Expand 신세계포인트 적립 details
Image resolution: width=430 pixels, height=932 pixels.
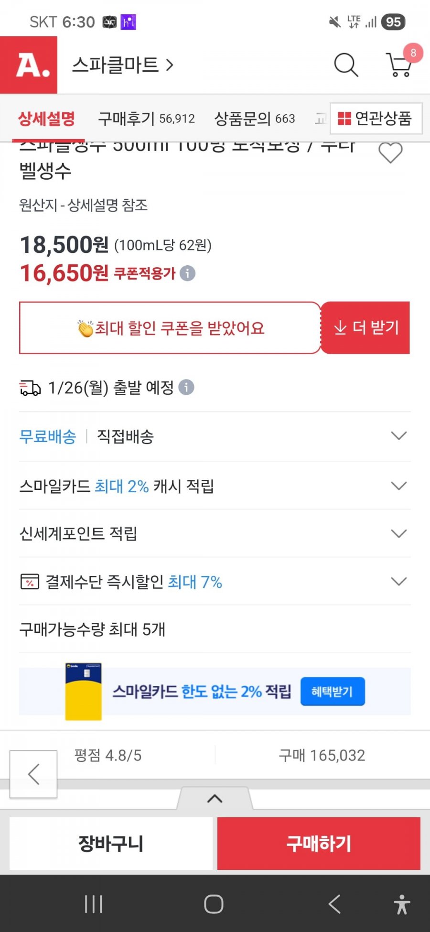point(398,533)
